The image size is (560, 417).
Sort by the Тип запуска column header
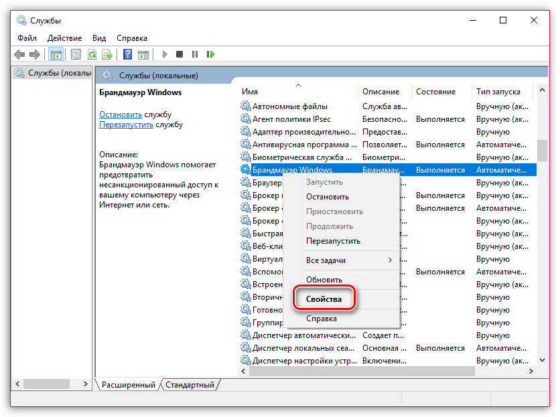(x=502, y=92)
